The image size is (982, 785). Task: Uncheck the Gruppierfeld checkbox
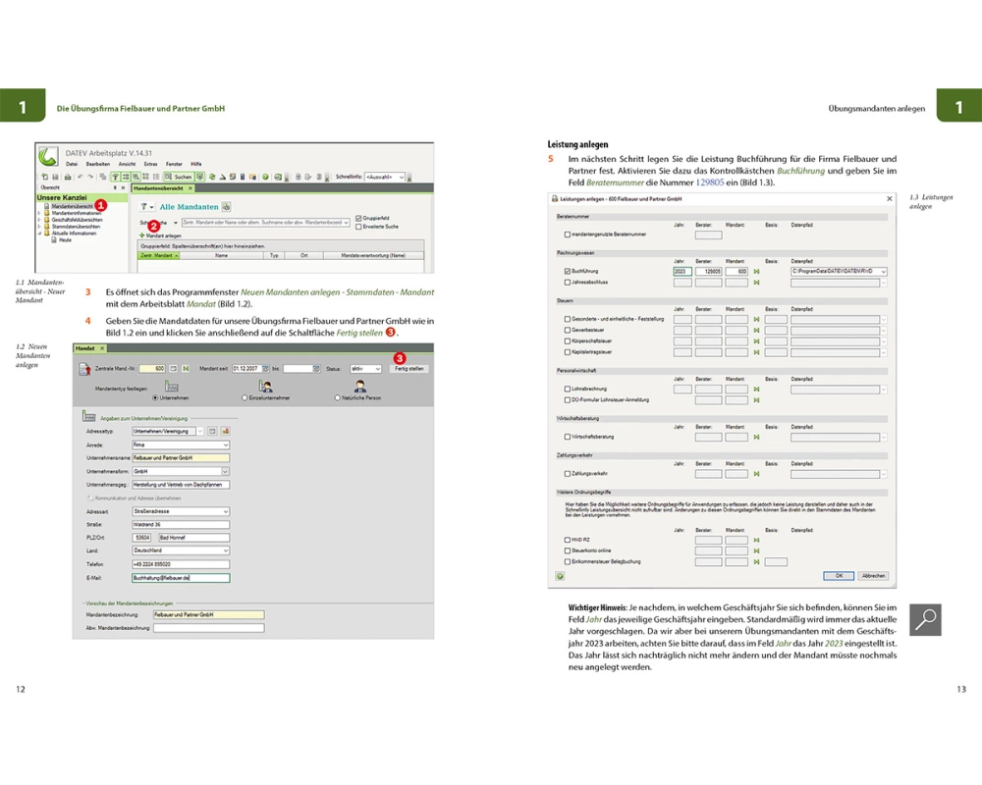click(358, 218)
